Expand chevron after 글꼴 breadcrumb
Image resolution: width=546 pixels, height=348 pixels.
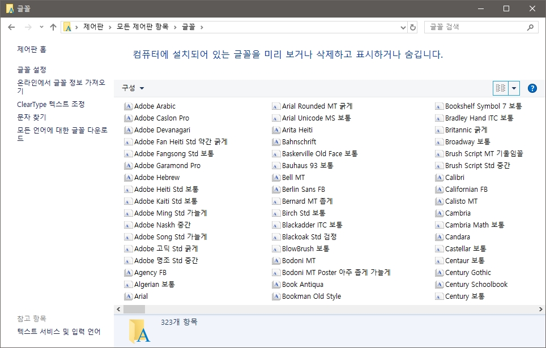coord(202,27)
